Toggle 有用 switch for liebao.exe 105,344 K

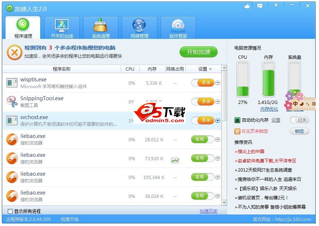[x=203, y=177]
